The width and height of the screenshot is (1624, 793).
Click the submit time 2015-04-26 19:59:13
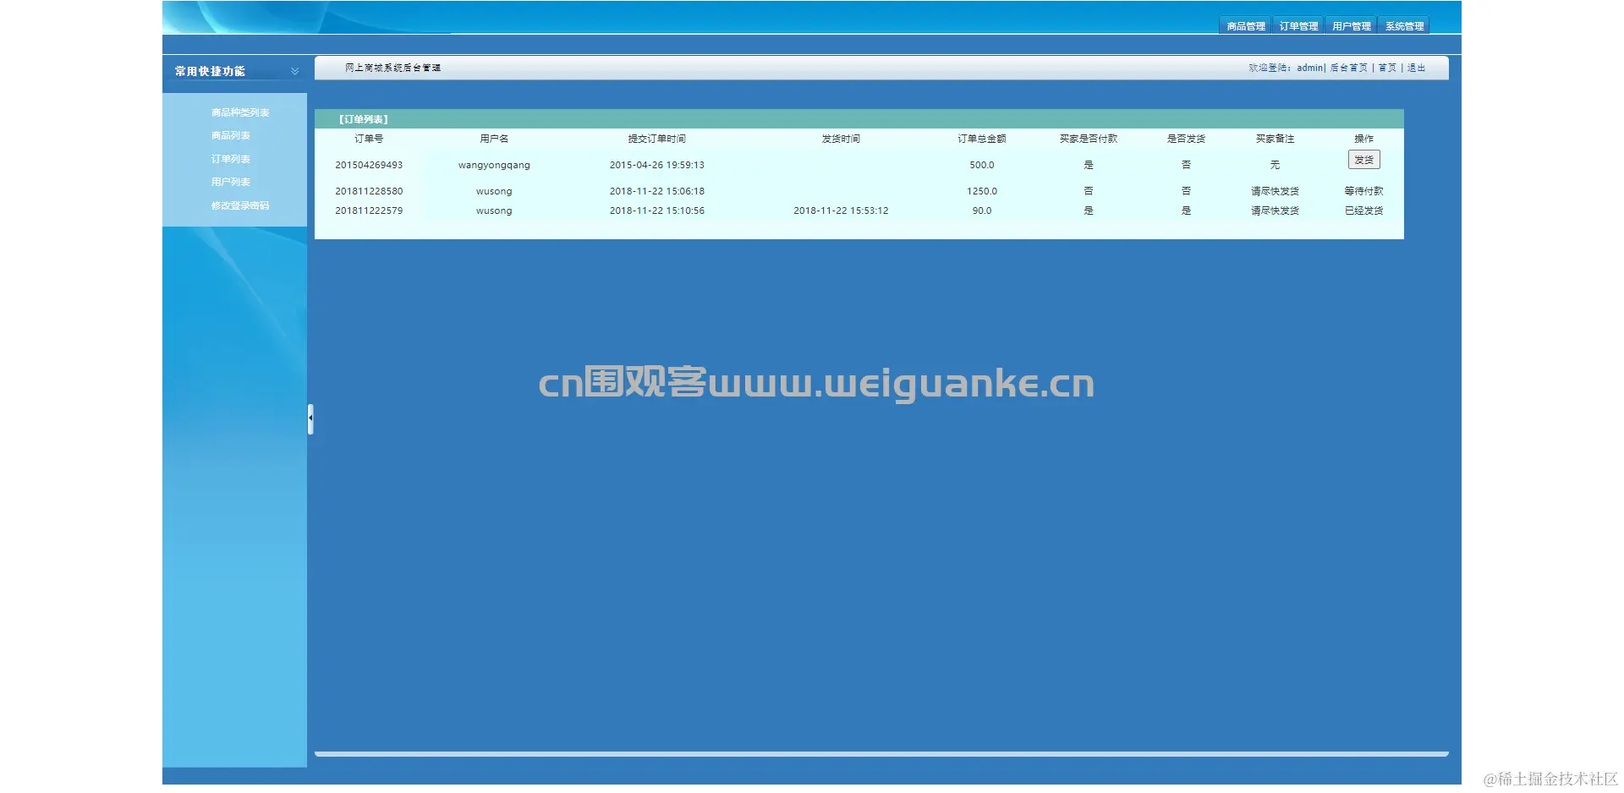[x=657, y=165]
